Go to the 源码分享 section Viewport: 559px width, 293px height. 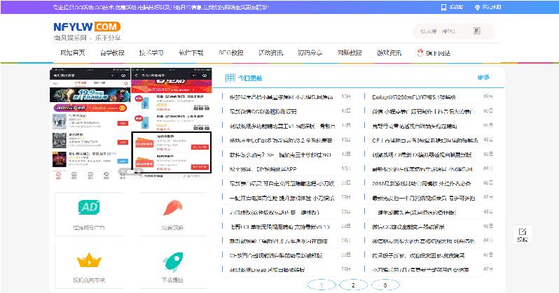pyautogui.click(x=310, y=53)
